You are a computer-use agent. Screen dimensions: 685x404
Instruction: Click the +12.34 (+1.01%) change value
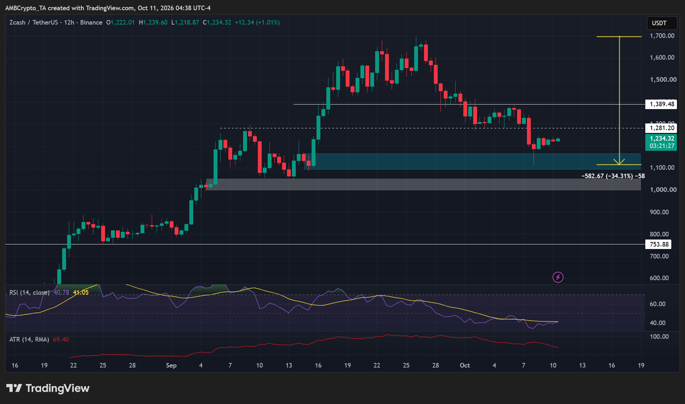pyautogui.click(x=257, y=22)
